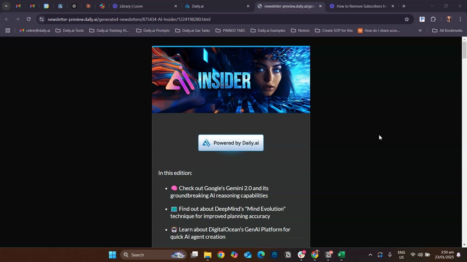The width and height of the screenshot is (467, 262).
Task: Switch to the Daily.ai tab
Action: click(217, 6)
